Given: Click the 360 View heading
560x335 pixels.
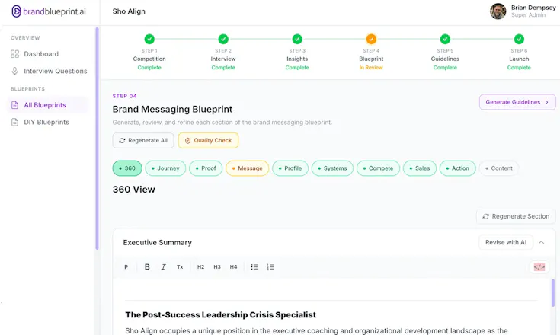Looking at the screenshot, I should click(x=134, y=190).
